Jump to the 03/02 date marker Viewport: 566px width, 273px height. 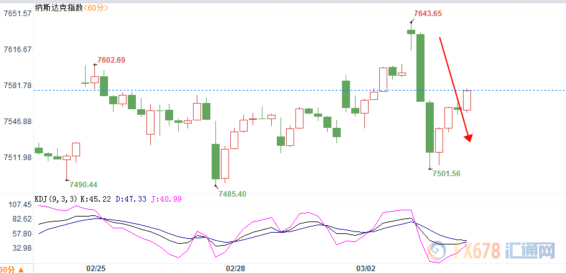(x=366, y=269)
